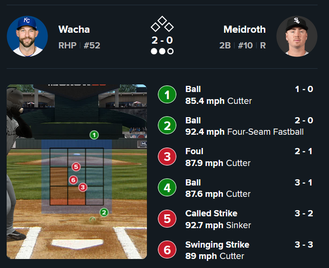The height and width of the screenshot is (268, 329).
Task: Click the outs indicator dots
Action: click(162, 51)
